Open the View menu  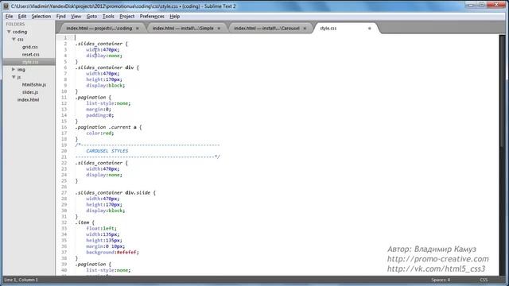pos(76,16)
